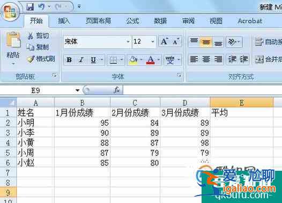Click the 合并后居中 merge button
The image size is (282, 203).
pos(269,60)
